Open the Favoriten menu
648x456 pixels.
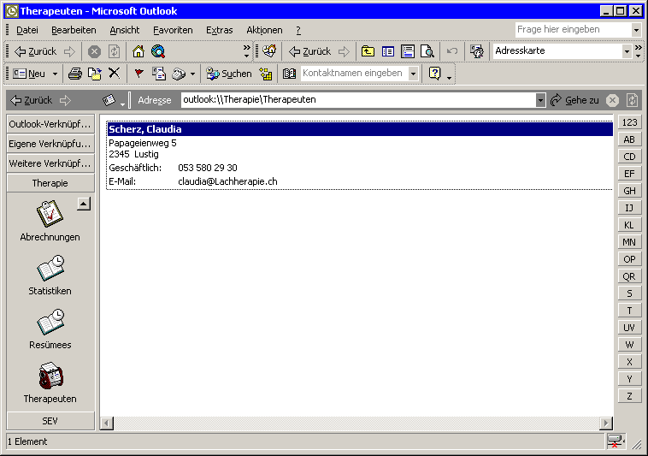coord(173,30)
